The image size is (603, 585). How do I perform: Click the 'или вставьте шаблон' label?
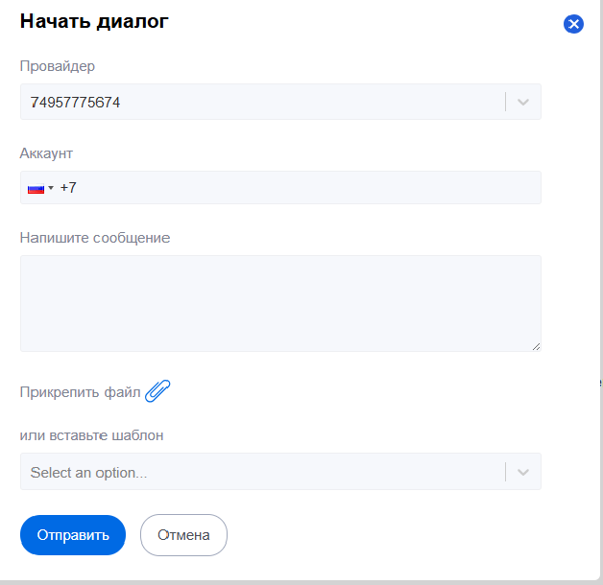[92, 435]
